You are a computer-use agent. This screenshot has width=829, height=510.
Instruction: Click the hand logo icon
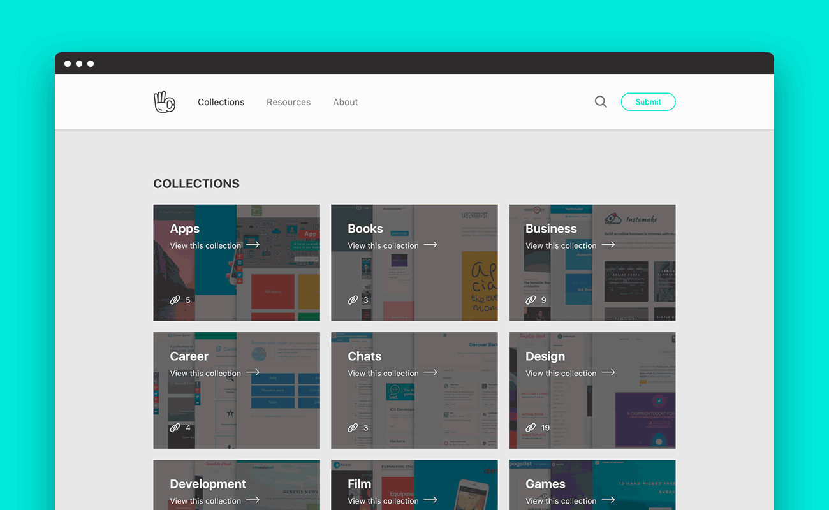pos(165,102)
